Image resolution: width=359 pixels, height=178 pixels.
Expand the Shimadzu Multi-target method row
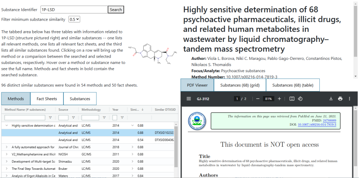7,161
